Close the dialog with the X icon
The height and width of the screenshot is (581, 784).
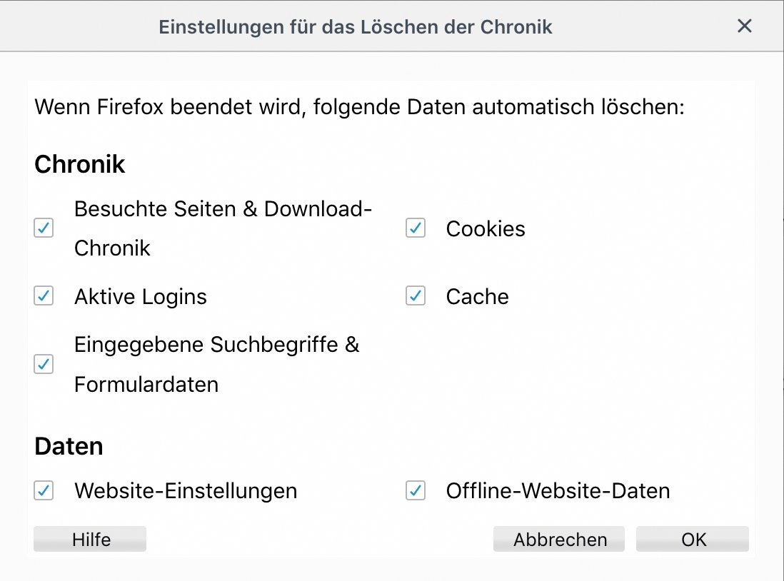click(745, 26)
